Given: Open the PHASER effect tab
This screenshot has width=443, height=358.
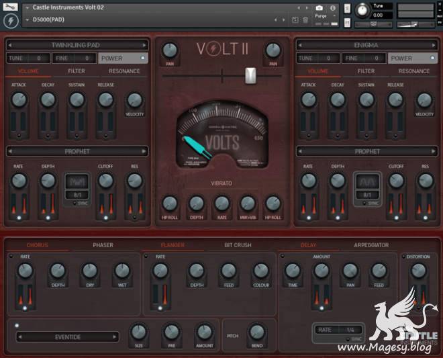Looking at the screenshot, I should 103,245.
